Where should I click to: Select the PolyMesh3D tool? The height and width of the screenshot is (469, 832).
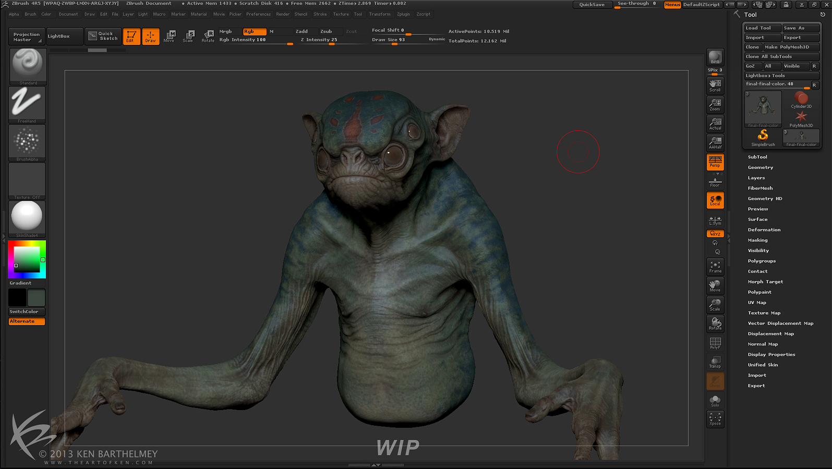pyautogui.click(x=801, y=119)
